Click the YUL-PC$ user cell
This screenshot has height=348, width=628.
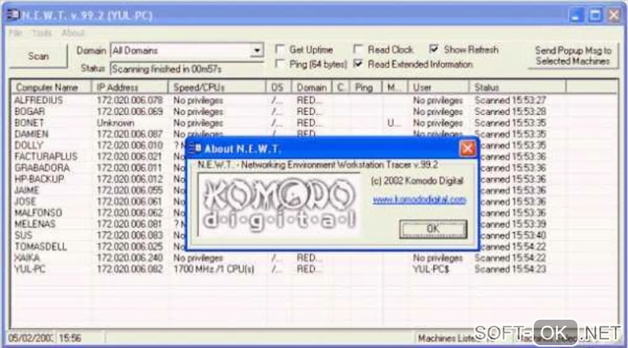(x=432, y=269)
